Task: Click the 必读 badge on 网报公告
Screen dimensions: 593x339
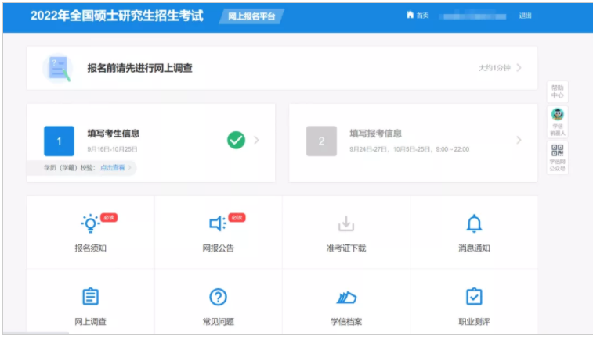Action: click(237, 218)
